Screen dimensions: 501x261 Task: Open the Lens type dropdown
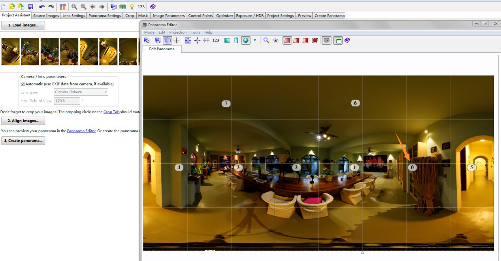coord(81,92)
